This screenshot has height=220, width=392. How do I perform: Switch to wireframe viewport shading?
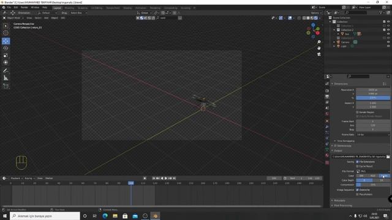(304, 18)
